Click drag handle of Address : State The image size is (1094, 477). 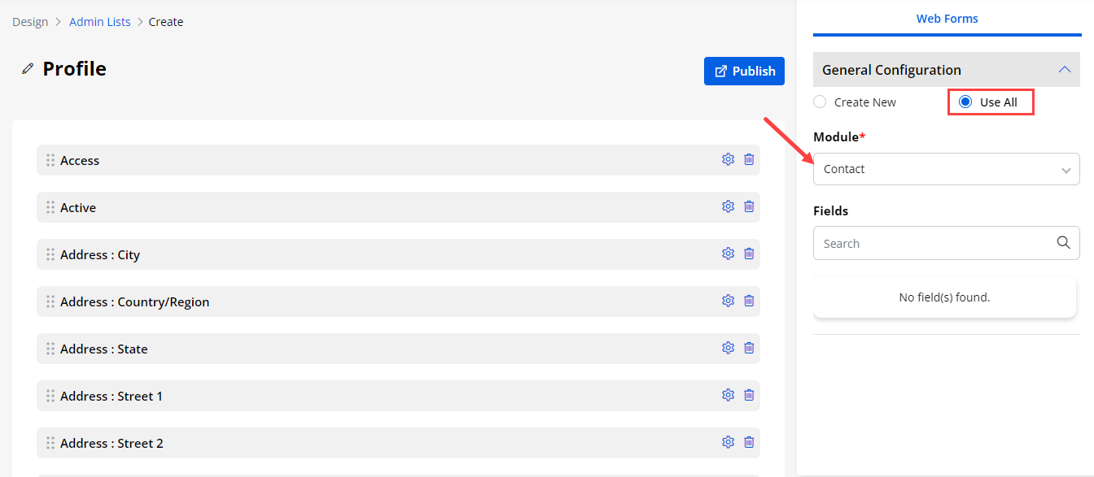click(50, 349)
